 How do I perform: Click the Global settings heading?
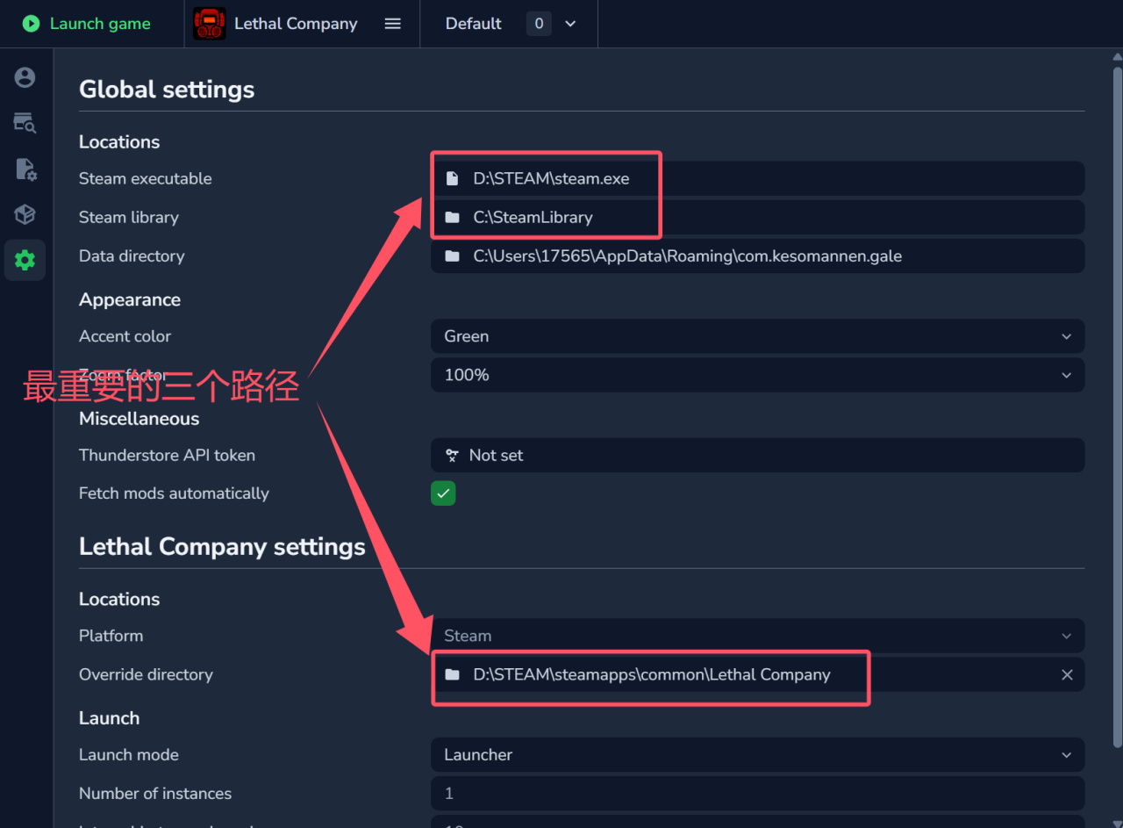[x=167, y=90]
